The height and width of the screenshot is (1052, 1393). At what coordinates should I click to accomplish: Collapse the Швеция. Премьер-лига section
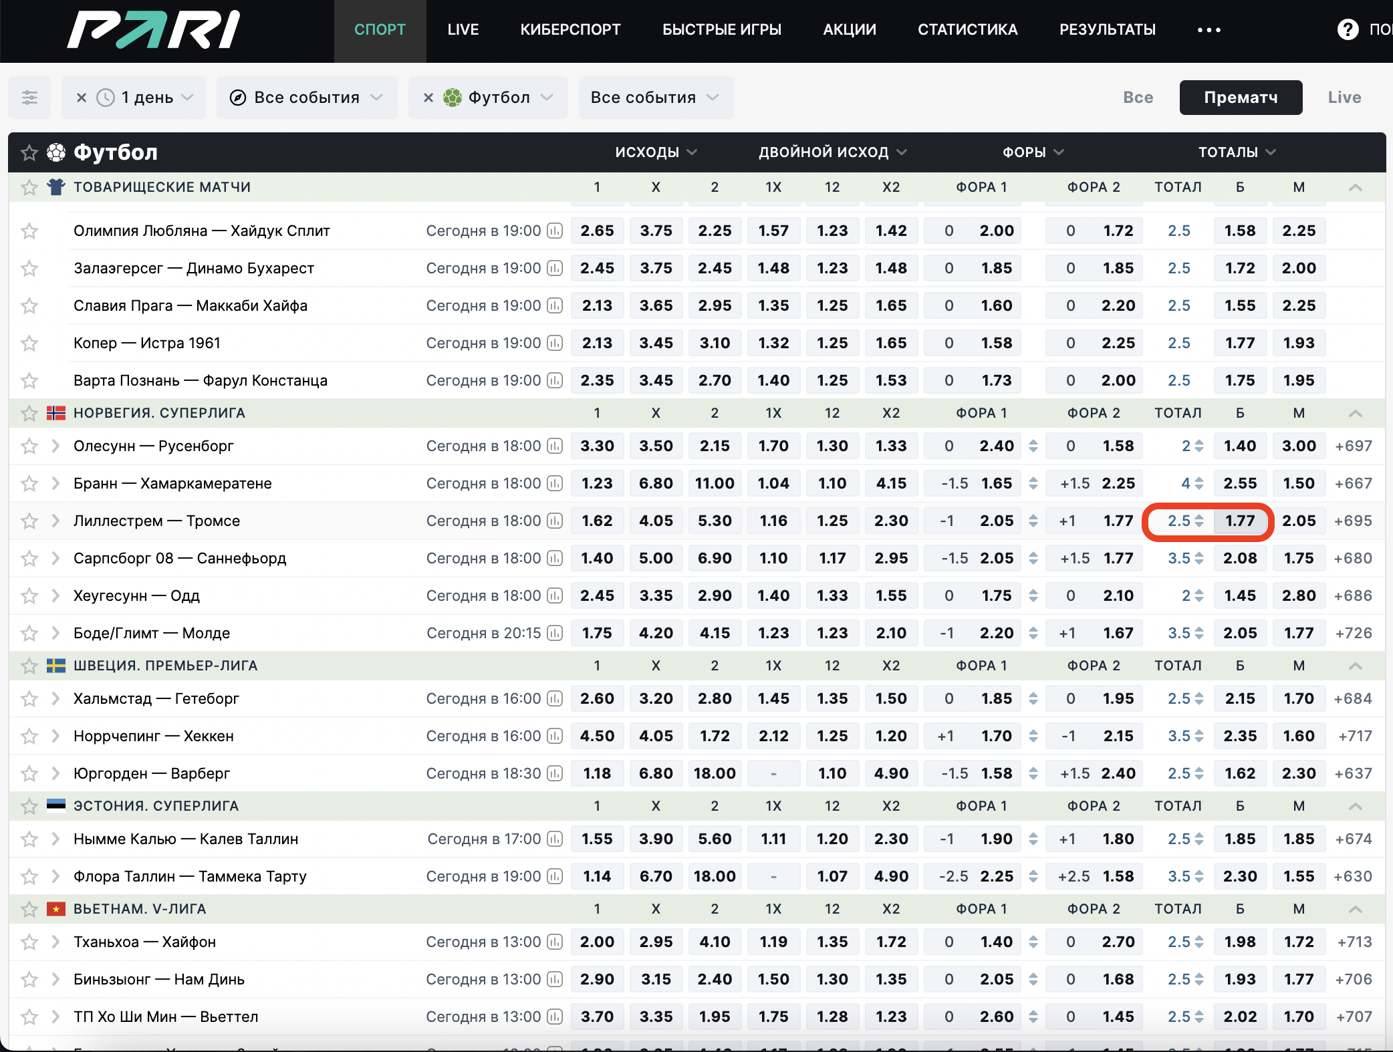click(1355, 666)
